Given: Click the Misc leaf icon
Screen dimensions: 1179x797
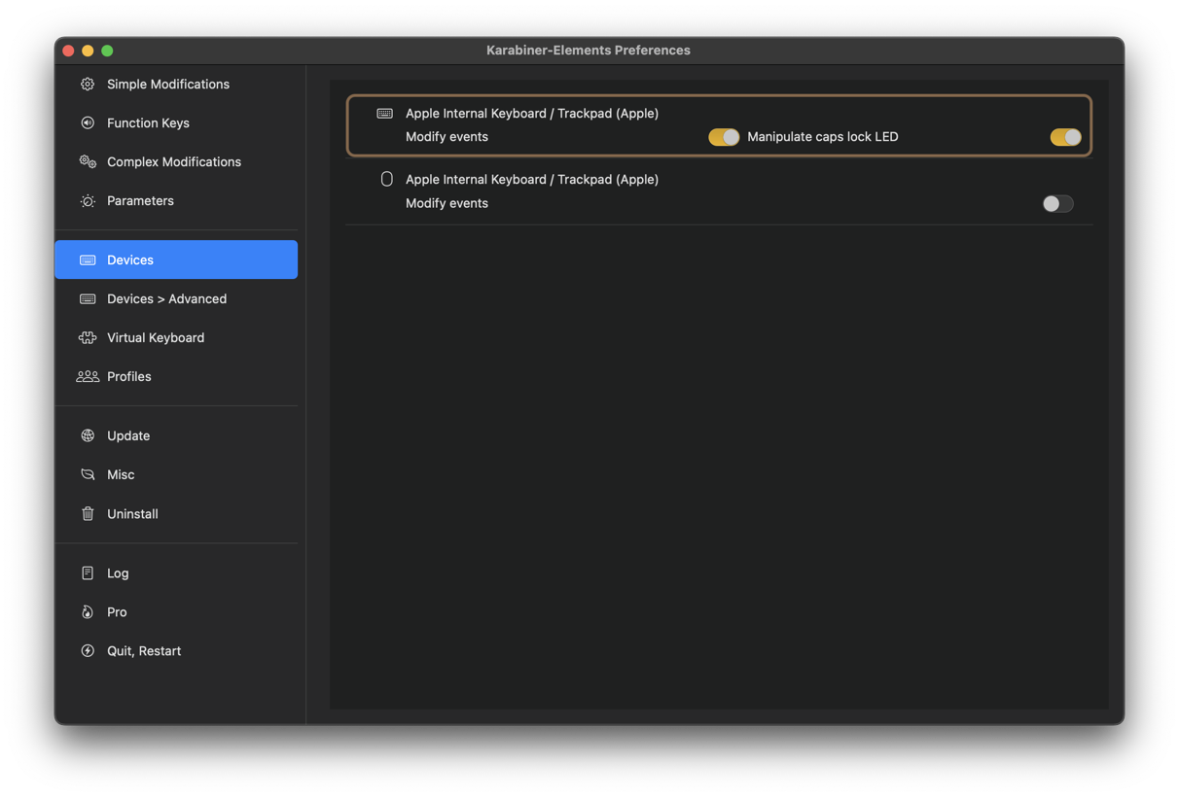Looking at the screenshot, I should 88,475.
